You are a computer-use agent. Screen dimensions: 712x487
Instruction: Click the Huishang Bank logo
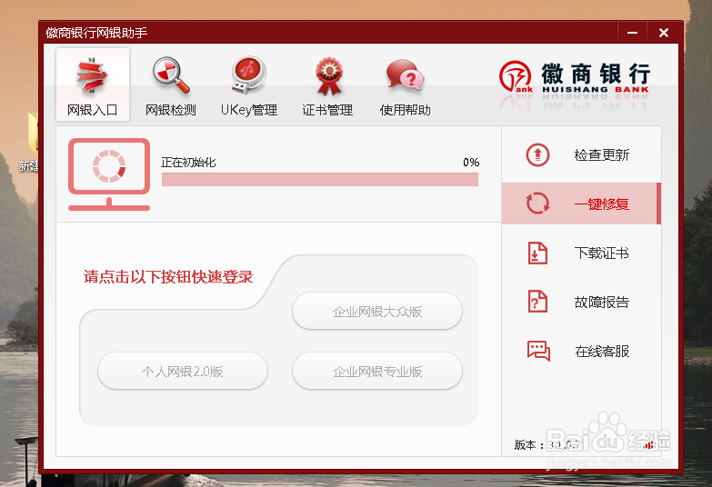coord(575,77)
